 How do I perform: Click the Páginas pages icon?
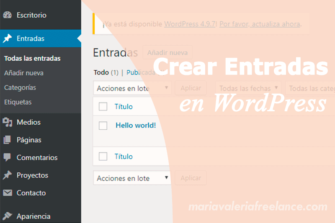pos(8,140)
